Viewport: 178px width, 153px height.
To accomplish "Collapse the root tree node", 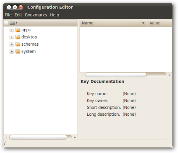I will point(6,23).
